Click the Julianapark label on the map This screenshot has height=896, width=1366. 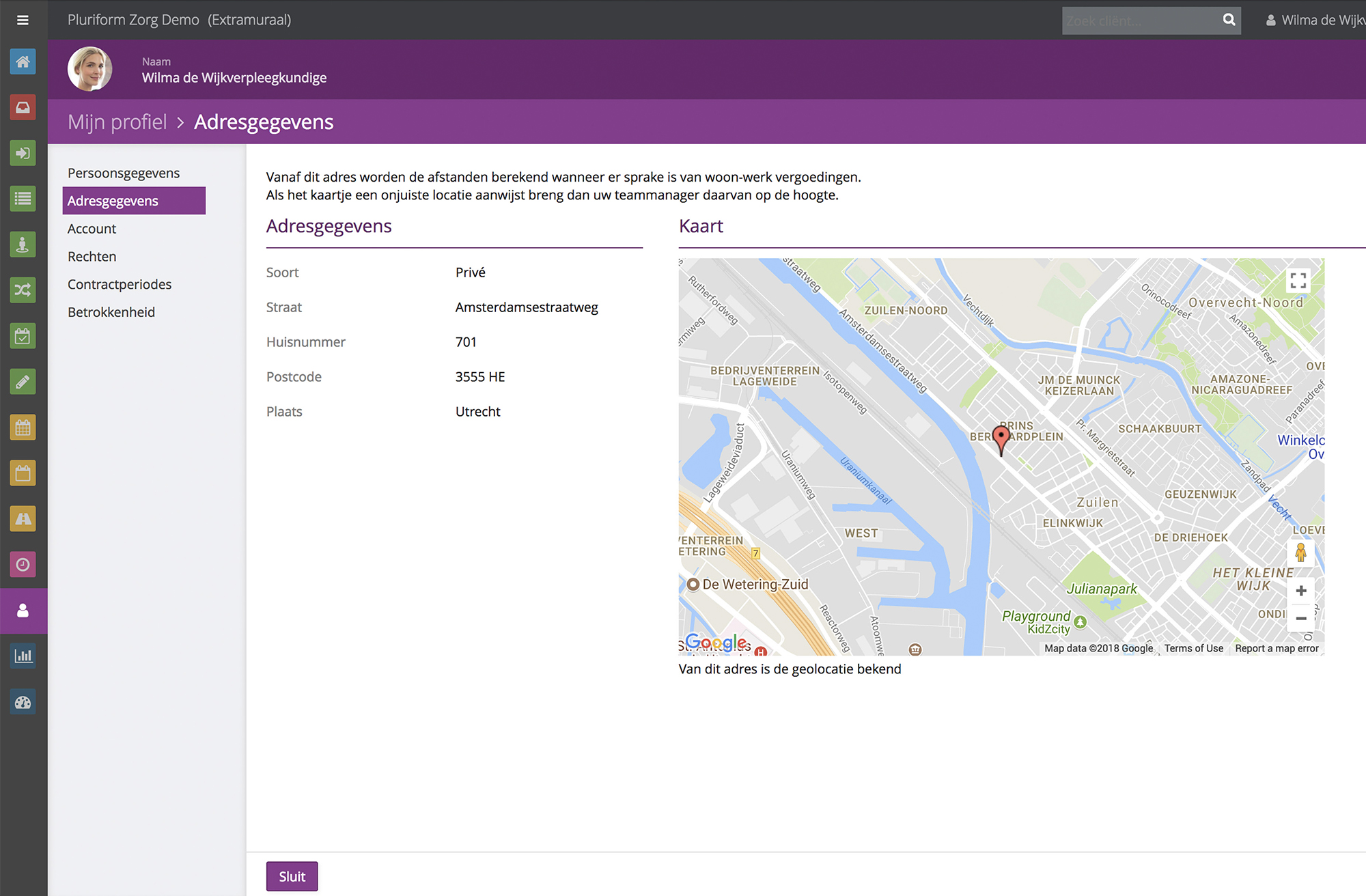click(x=1102, y=589)
